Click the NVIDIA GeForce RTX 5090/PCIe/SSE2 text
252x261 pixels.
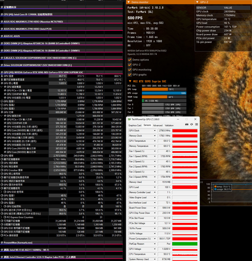[x=147, y=51]
